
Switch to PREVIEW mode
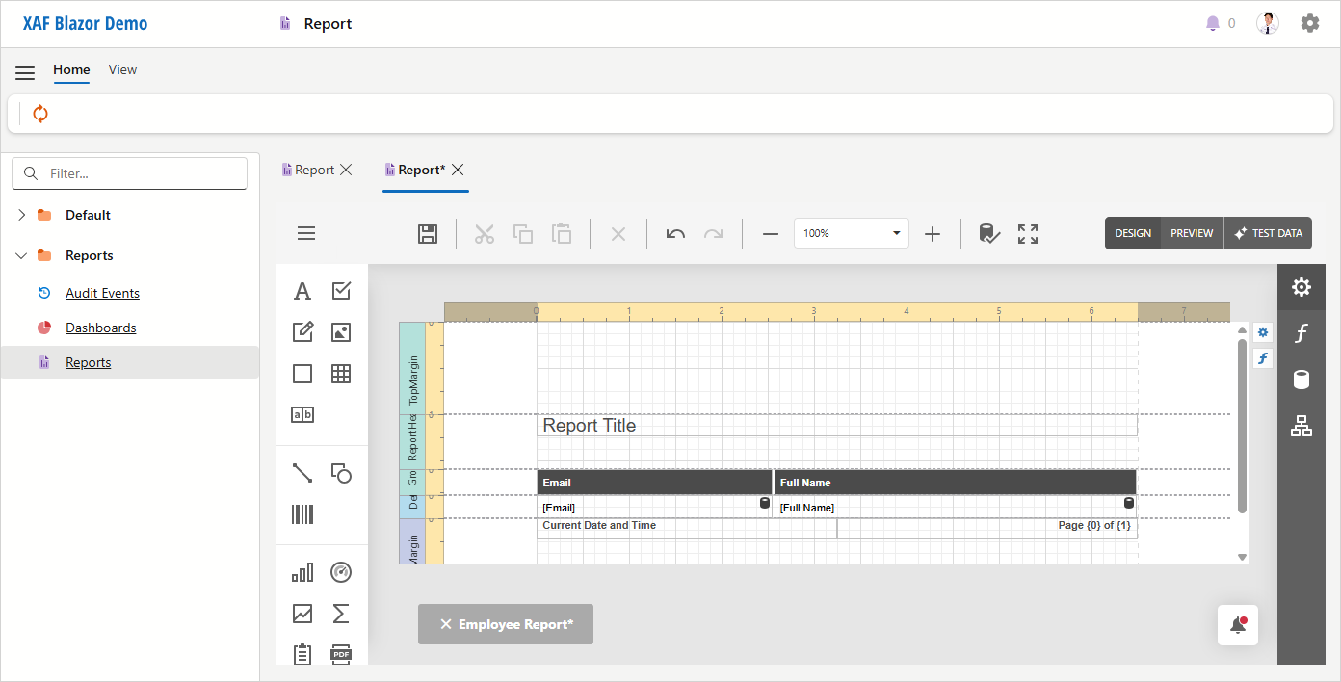coord(1192,233)
